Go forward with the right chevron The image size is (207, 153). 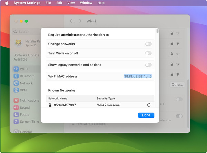click(x=80, y=21)
